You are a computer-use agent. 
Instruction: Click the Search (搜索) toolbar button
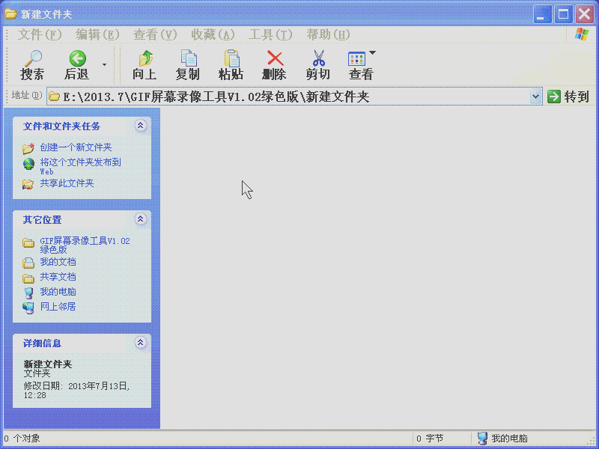pos(32,66)
